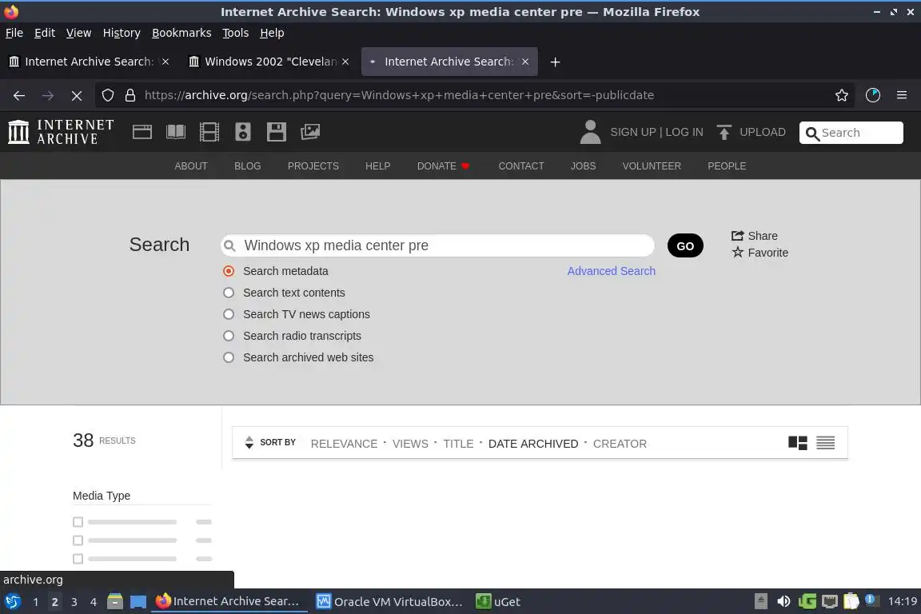Click the Share link
The height and width of the screenshot is (614, 921).
coord(754,236)
